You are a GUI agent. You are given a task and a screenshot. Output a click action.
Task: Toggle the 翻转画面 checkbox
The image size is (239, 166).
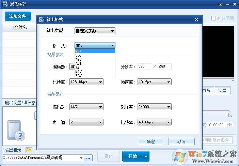pyautogui.click(x=213, y=18)
